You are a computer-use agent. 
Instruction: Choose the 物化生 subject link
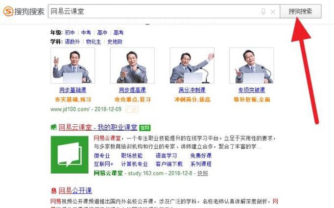point(94,42)
